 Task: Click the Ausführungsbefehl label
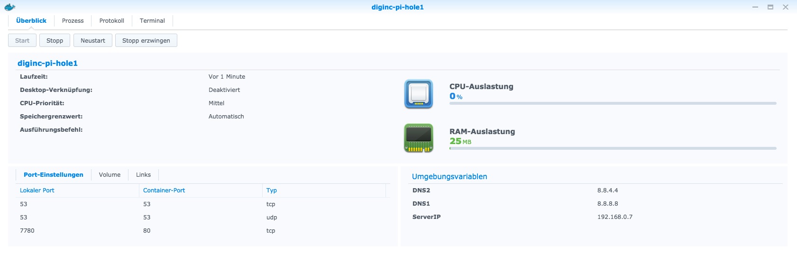(51, 130)
